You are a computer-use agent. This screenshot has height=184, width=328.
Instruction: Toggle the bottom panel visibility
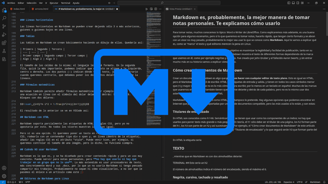(293, 2)
